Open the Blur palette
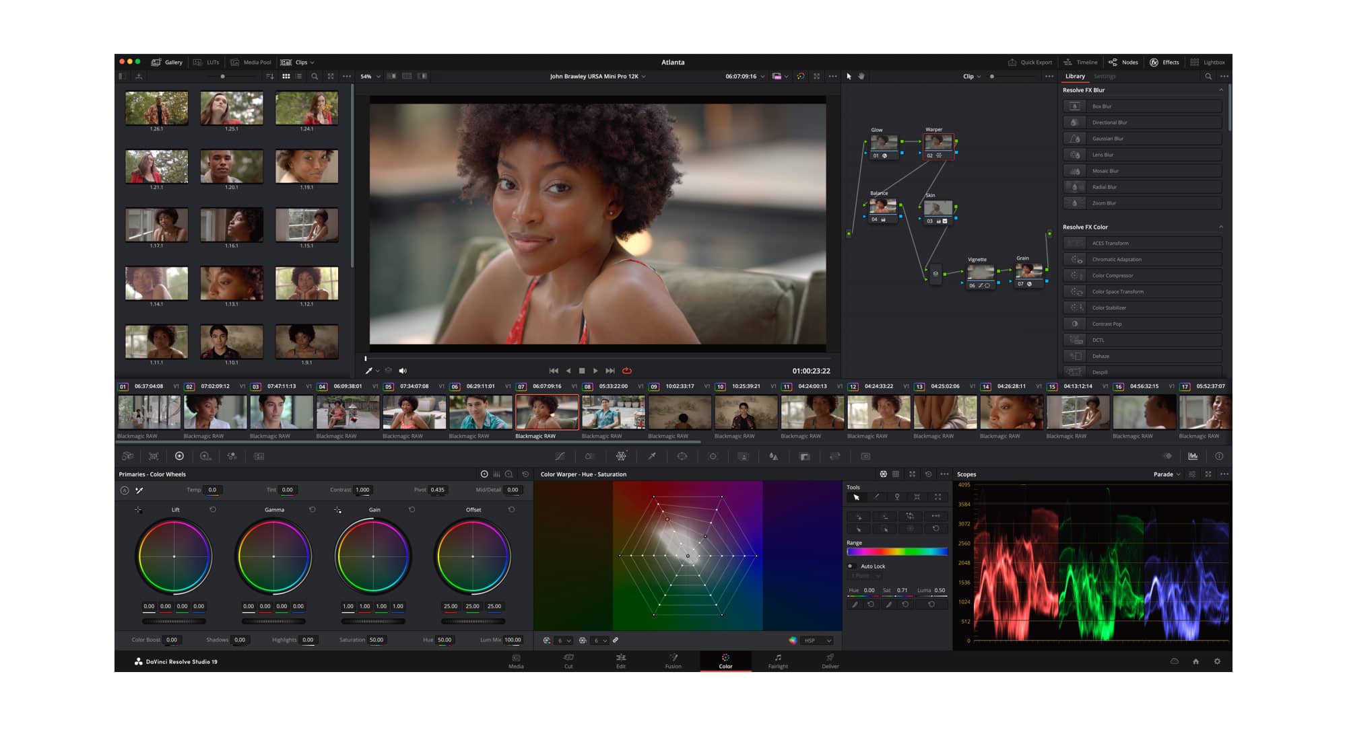Screen dimensions: 1347x736 click(773, 456)
